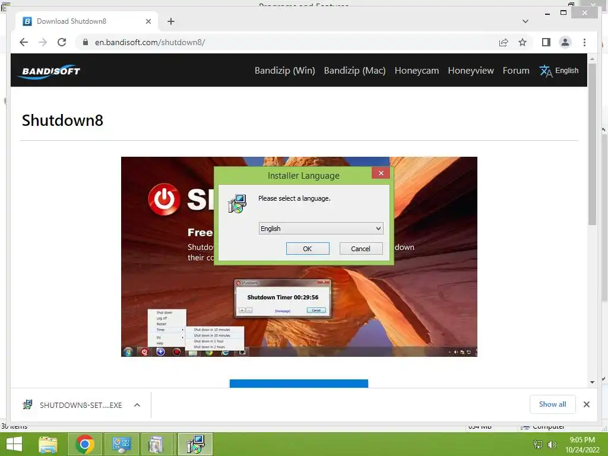Image resolution: width=608 pixels, height=456 pixels.
Task: Click the network tray icon
Action: click(538, 444)
